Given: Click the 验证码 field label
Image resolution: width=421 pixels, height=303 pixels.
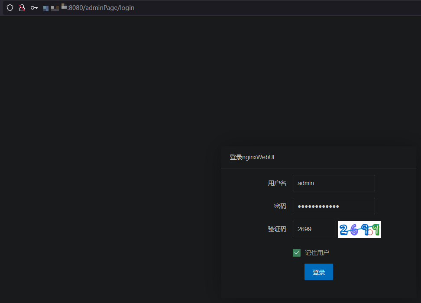Looking at the screenshot, I should tap(277, 229).
